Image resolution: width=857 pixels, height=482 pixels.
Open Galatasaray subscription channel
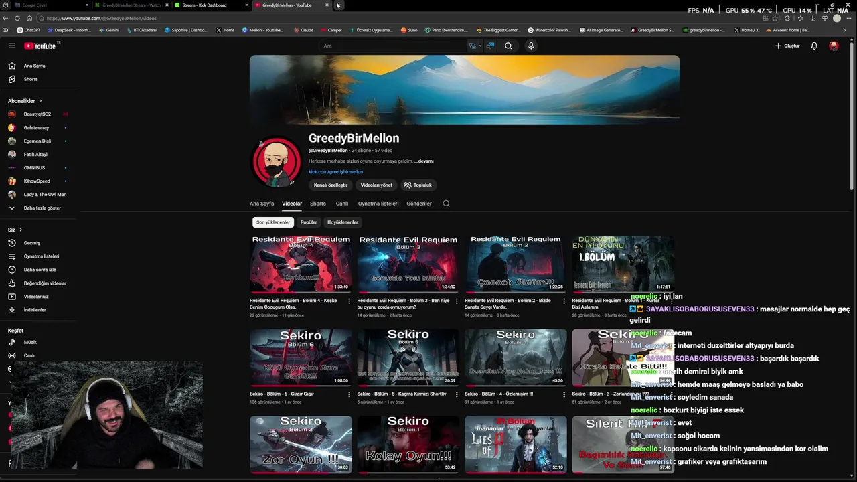click(x=37, y=128)
